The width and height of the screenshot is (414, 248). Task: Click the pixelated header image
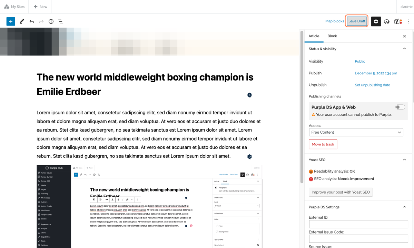150,42
